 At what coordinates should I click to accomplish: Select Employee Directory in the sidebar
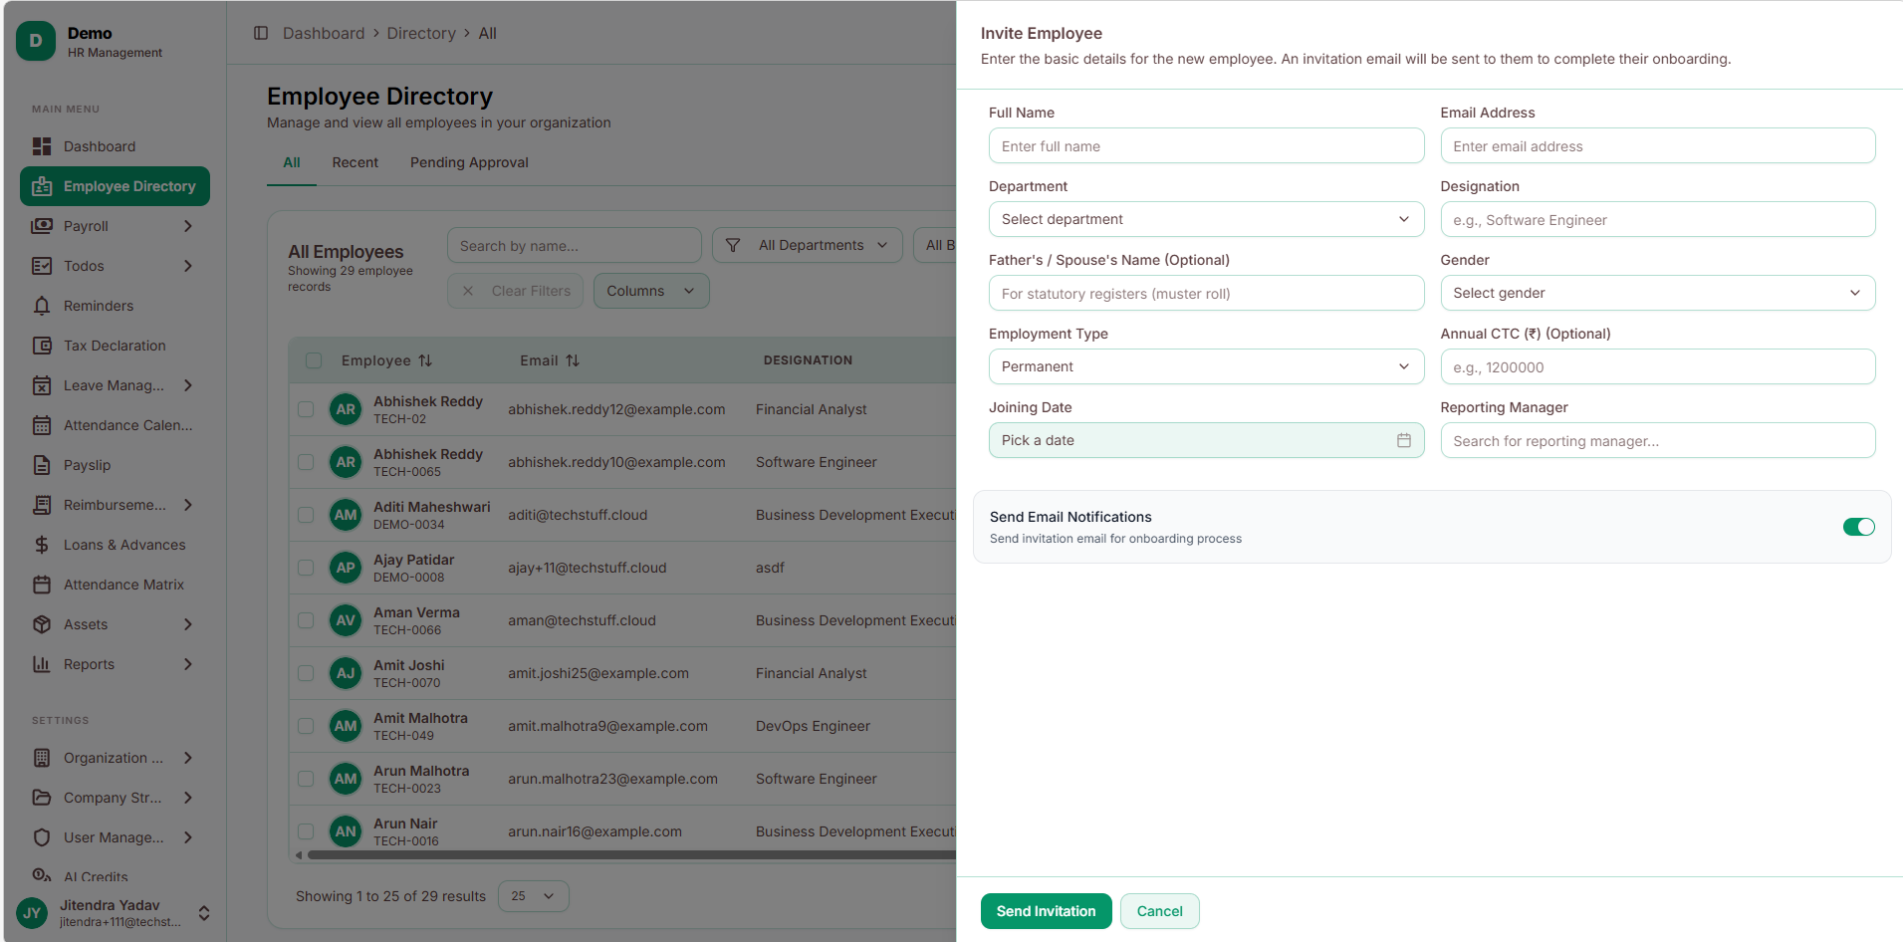(115, 186)
